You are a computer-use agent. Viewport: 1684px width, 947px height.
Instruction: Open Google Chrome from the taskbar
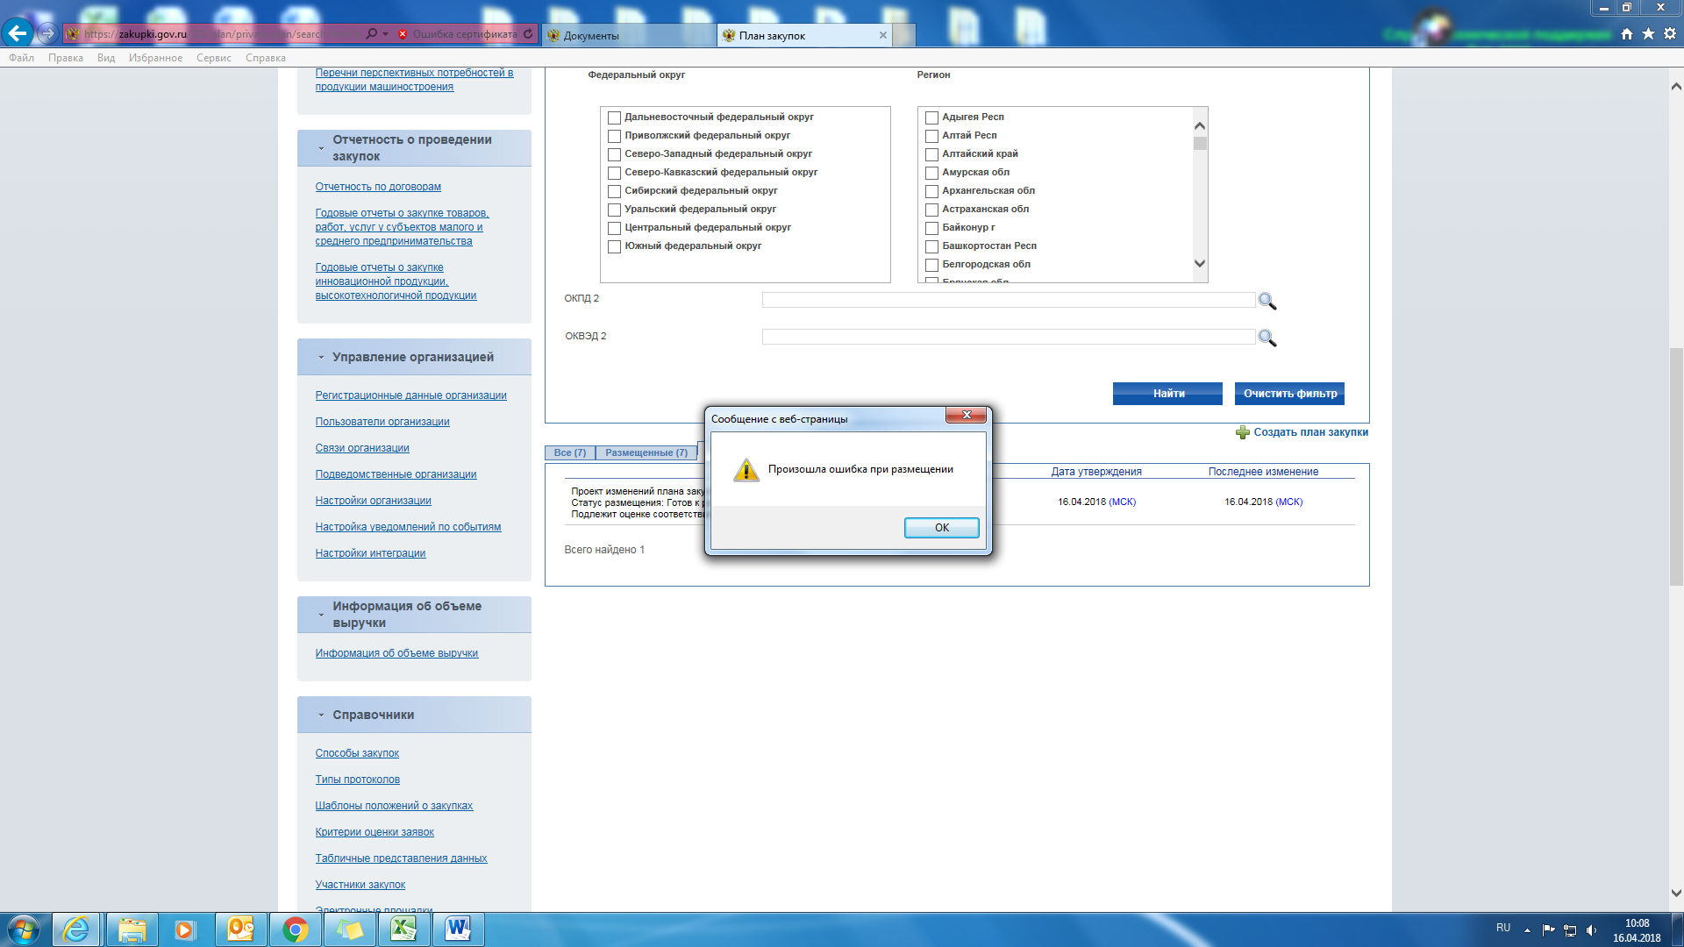(x=295, y=929)
